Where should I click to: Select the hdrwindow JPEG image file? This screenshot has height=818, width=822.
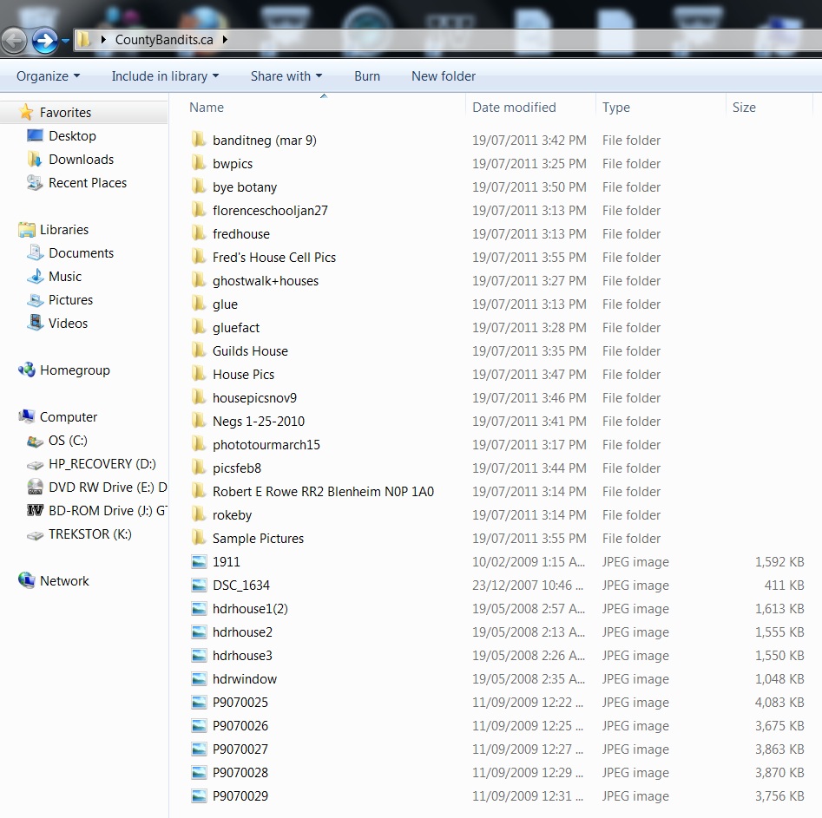click(x=244, y=679)
